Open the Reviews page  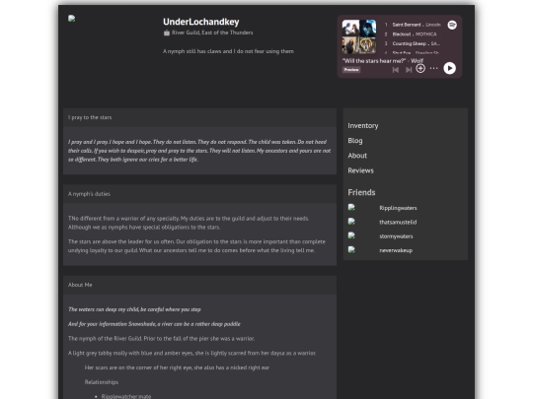pyautogui.click(x=360, y=170)
